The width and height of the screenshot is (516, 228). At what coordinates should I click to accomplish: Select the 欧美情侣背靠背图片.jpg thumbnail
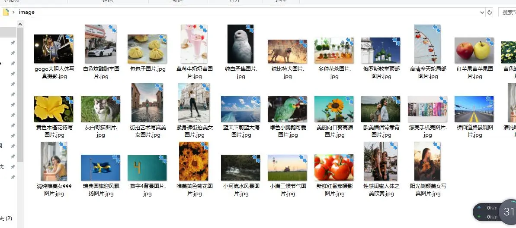coord(381,109)
